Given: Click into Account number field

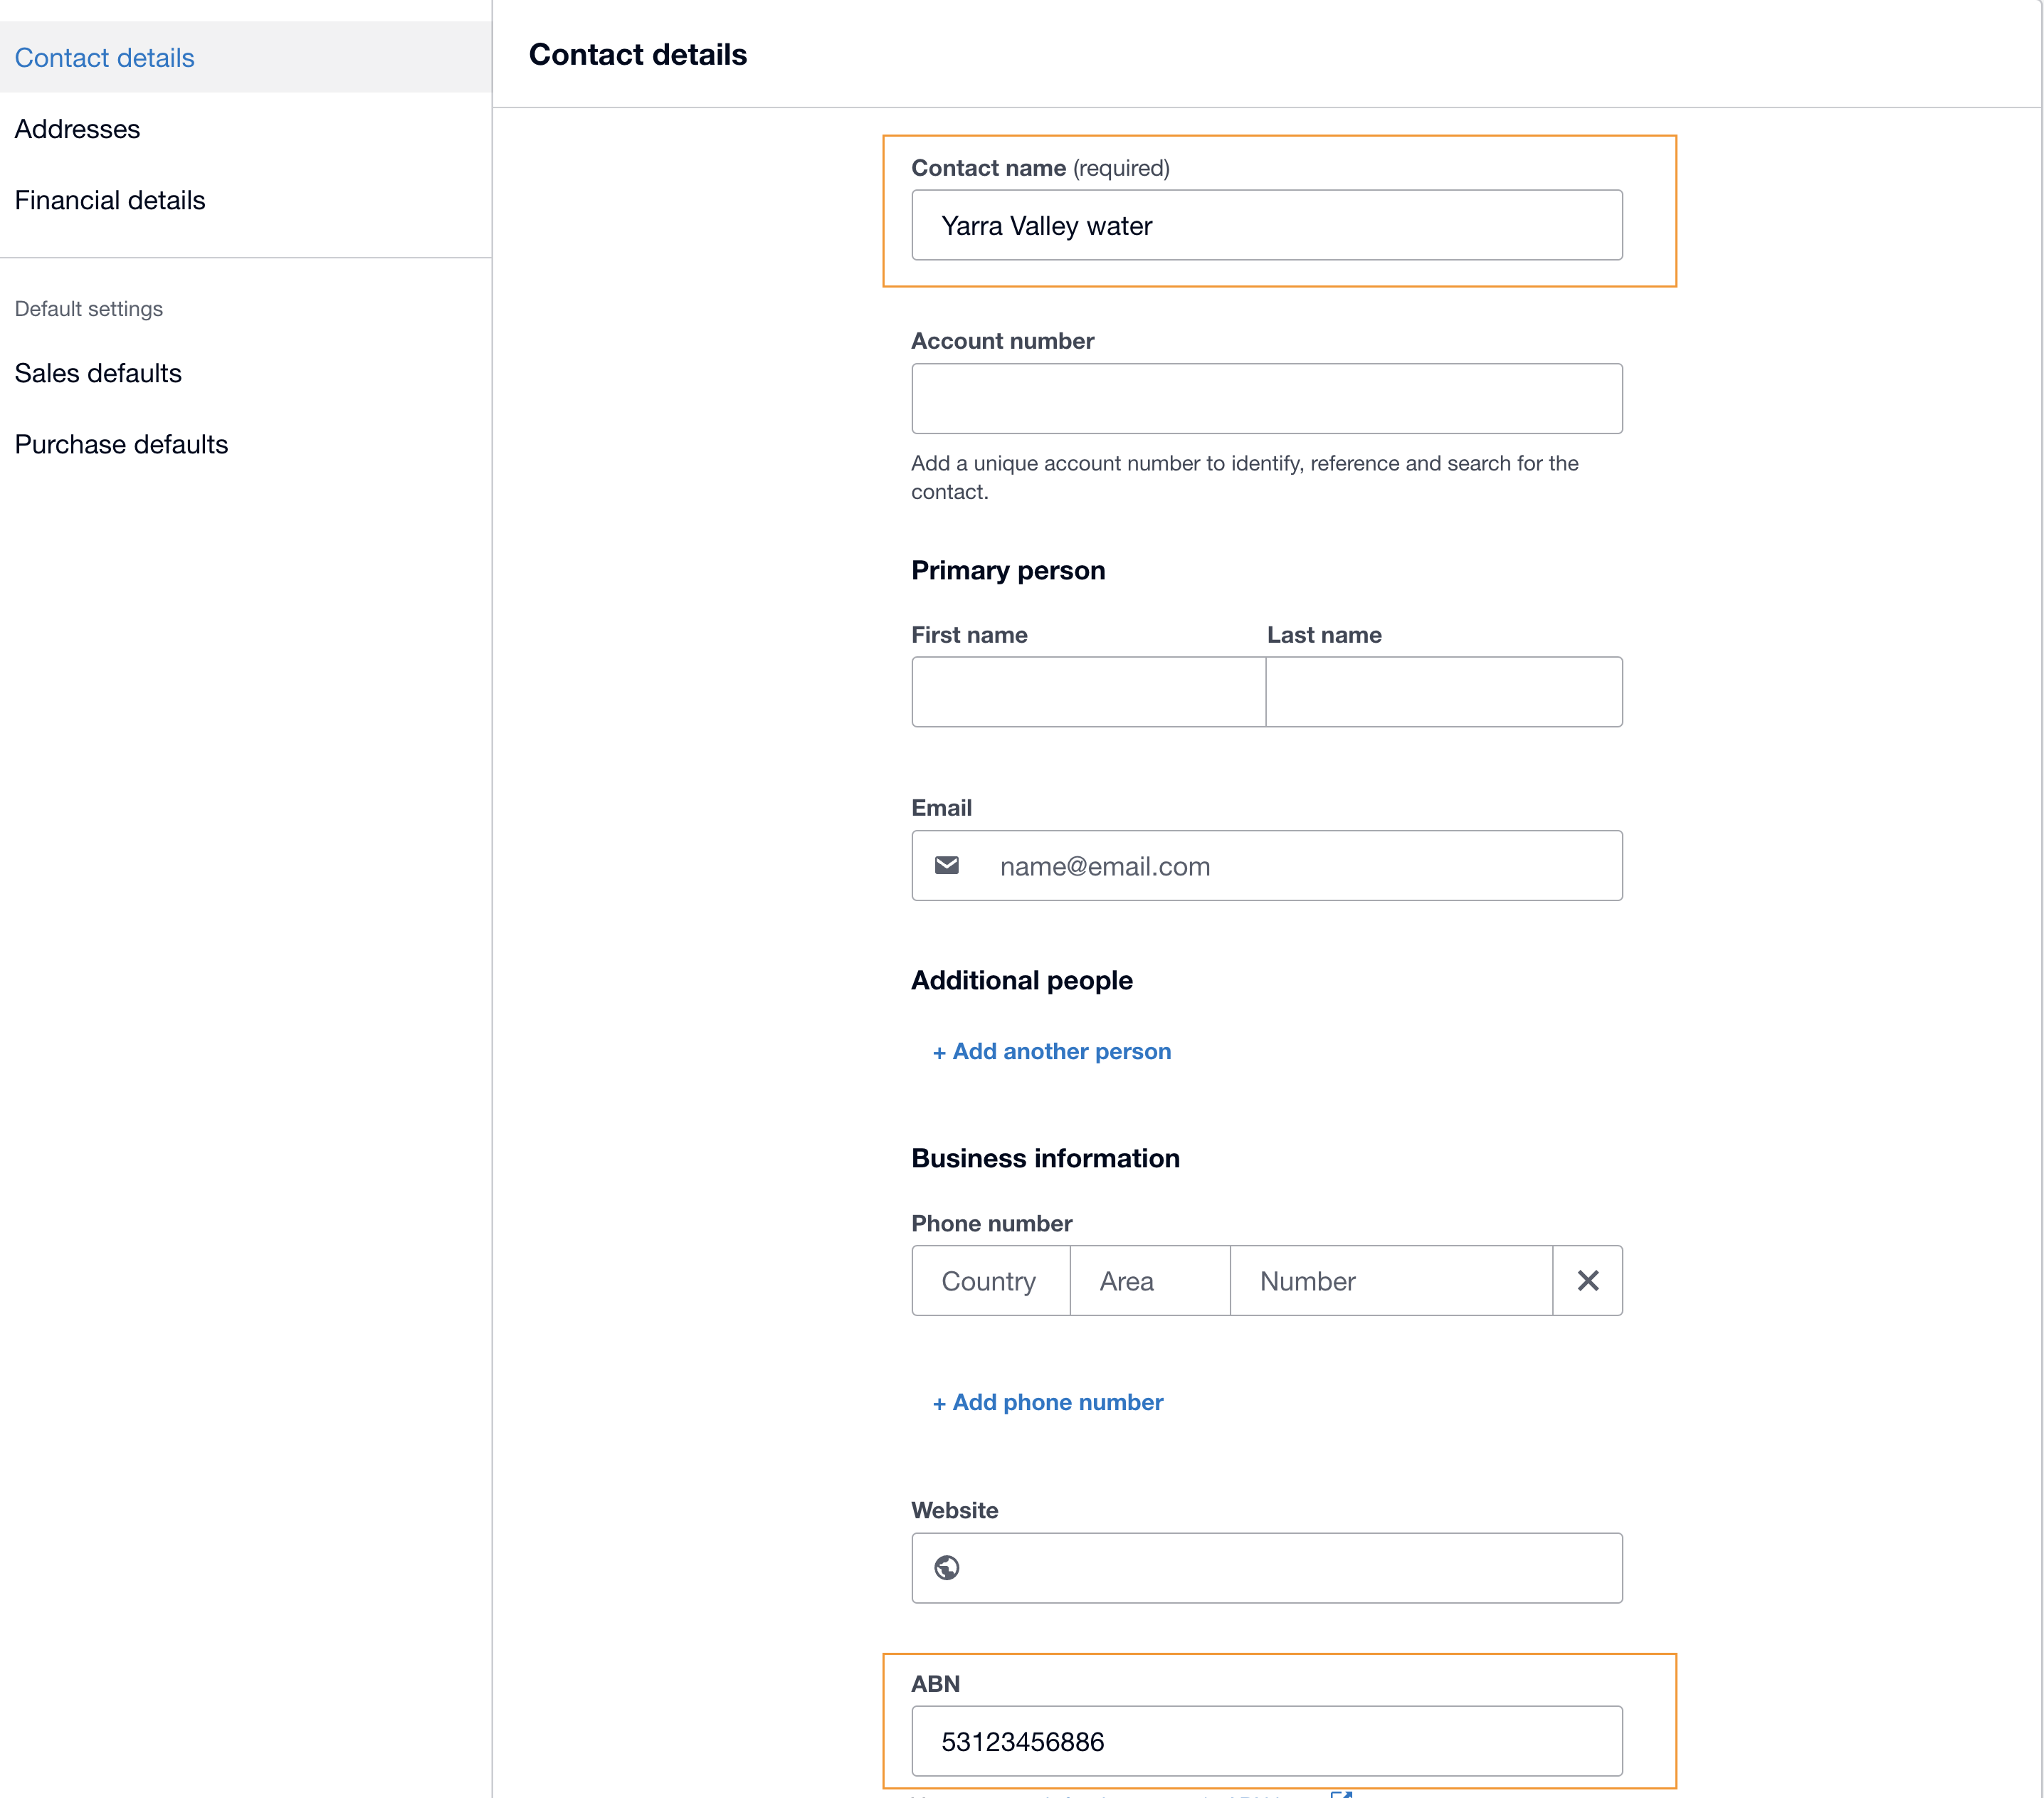Looking at the screenshot, I should click(1266, 398).
